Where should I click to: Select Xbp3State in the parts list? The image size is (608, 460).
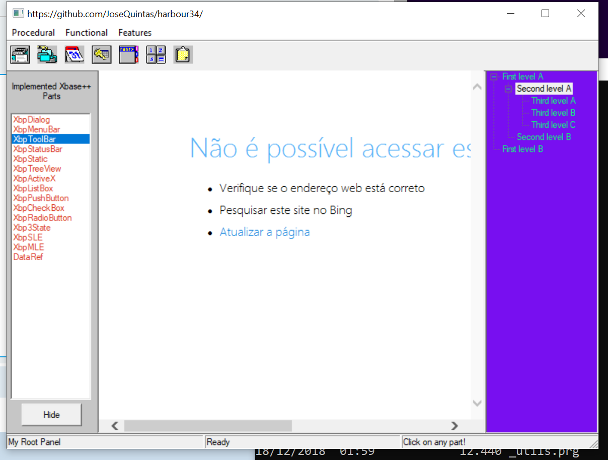point(51,227)
